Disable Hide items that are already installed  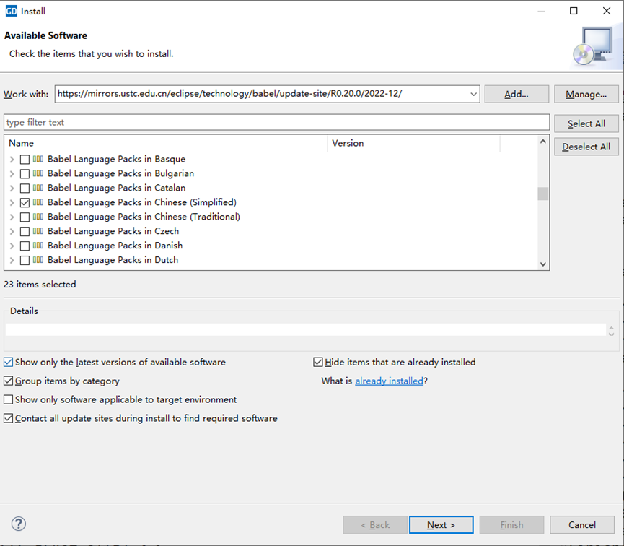(318, 362)
